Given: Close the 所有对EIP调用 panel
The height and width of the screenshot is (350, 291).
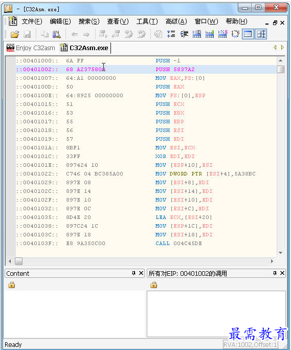Looking at the screenshot, I should point(282,273).
